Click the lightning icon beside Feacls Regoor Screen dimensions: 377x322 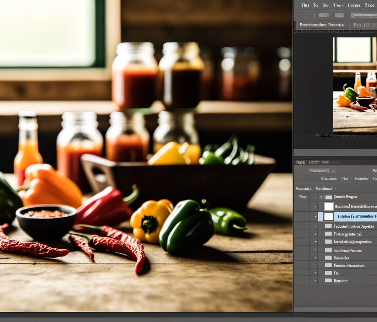click(321, 197)
